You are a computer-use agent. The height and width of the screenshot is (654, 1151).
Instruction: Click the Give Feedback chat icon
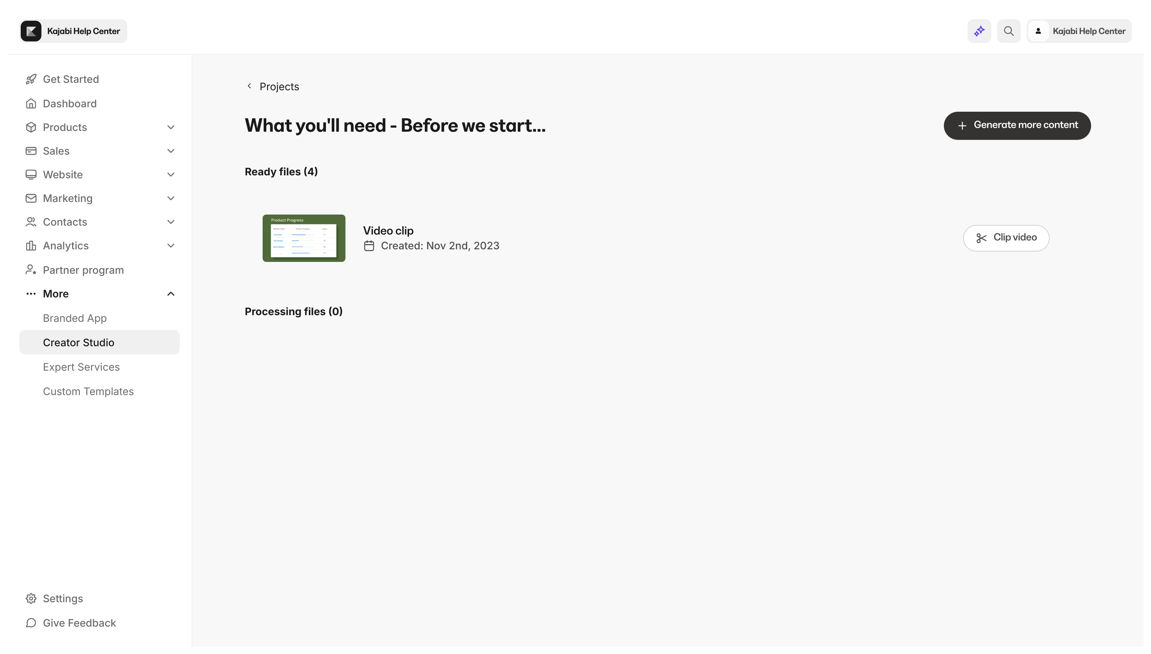31,623
